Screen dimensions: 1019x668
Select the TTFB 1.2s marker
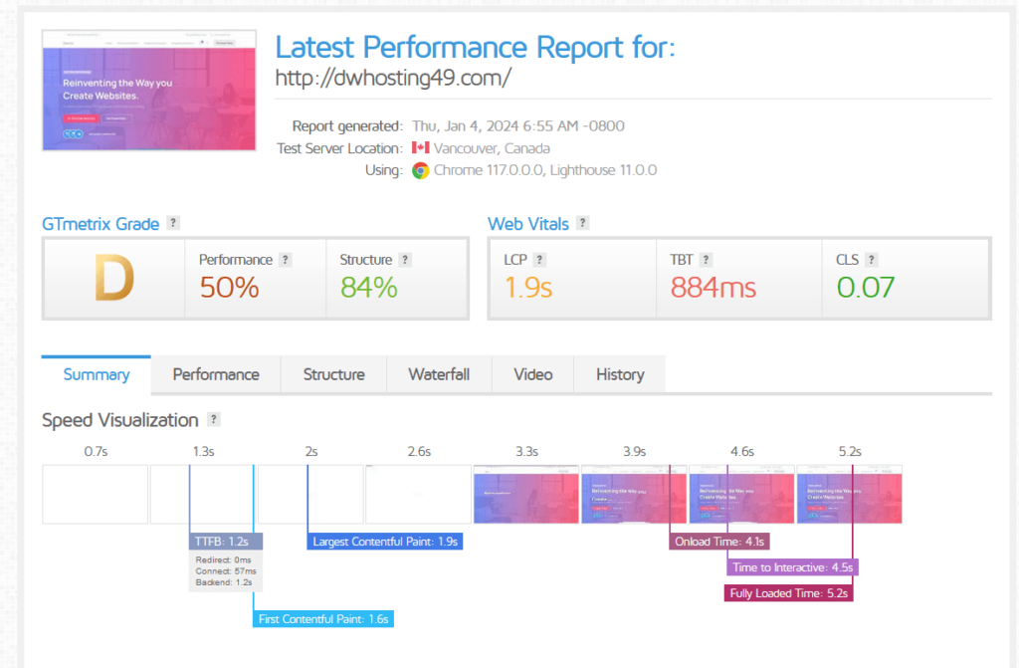[x=223, y=542]
